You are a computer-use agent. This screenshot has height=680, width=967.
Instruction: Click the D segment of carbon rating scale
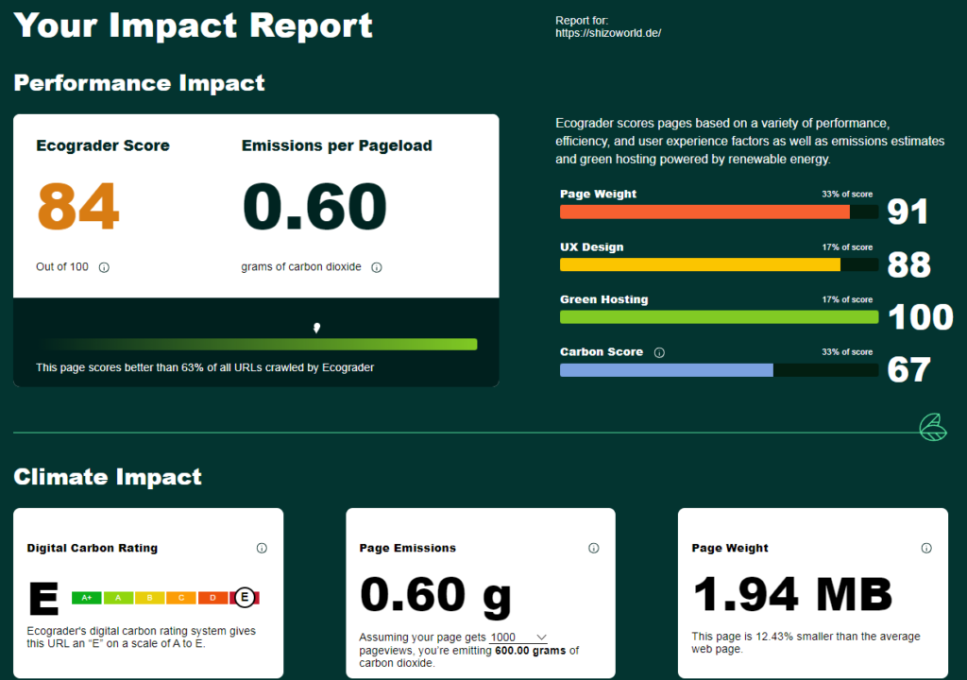click(x=212, y=597)
